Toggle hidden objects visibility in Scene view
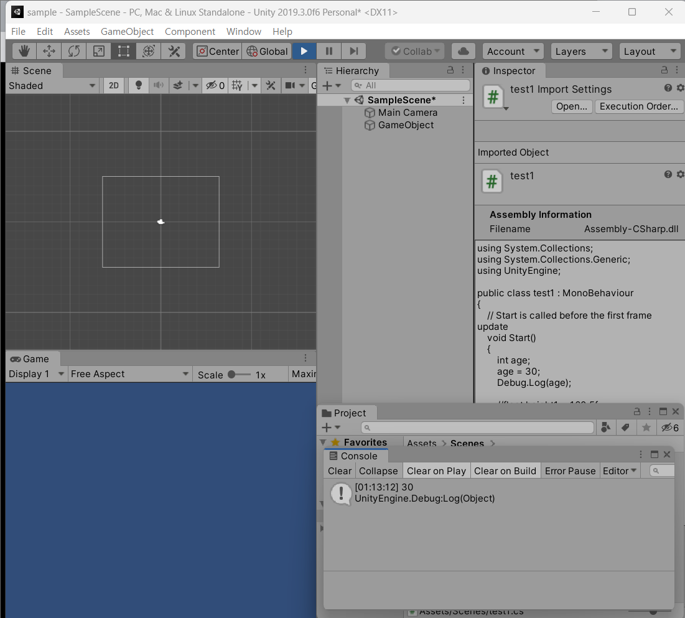Screen dimensions: 685x618 (x=215, y=85)
